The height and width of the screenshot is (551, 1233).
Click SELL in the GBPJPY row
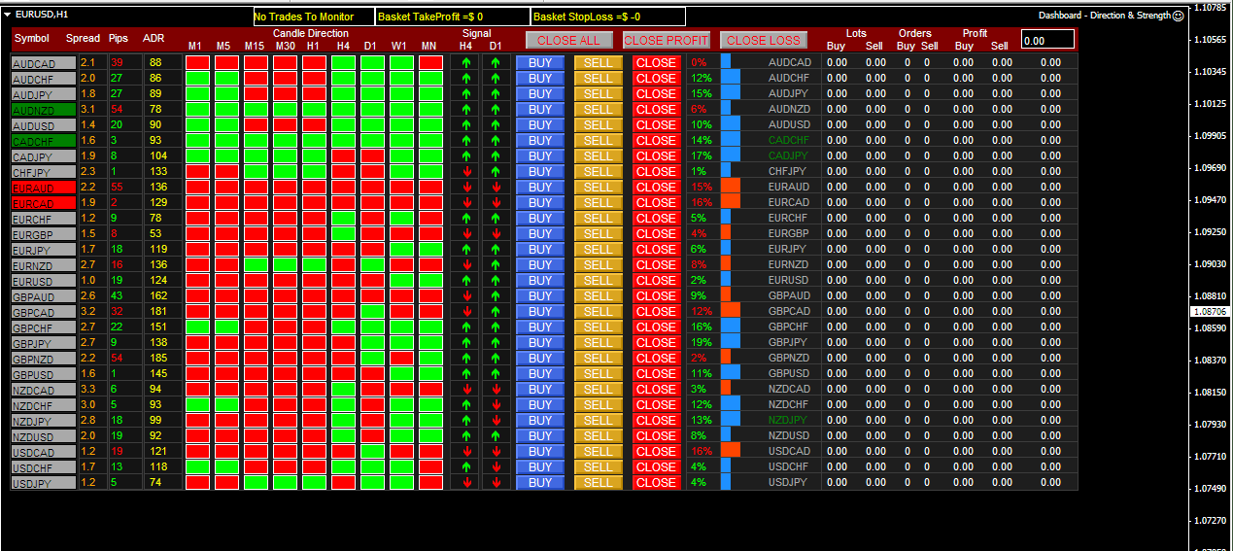tap(599, 342)
